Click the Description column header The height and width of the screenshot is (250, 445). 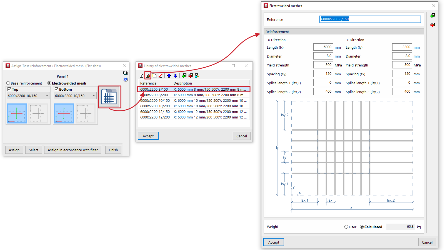click(211, 83)
